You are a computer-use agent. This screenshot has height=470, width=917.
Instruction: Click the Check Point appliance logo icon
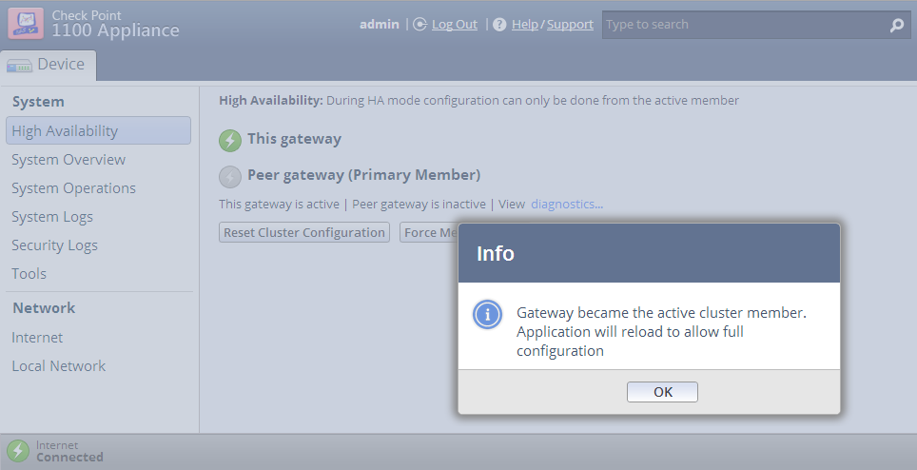point(26,24)
